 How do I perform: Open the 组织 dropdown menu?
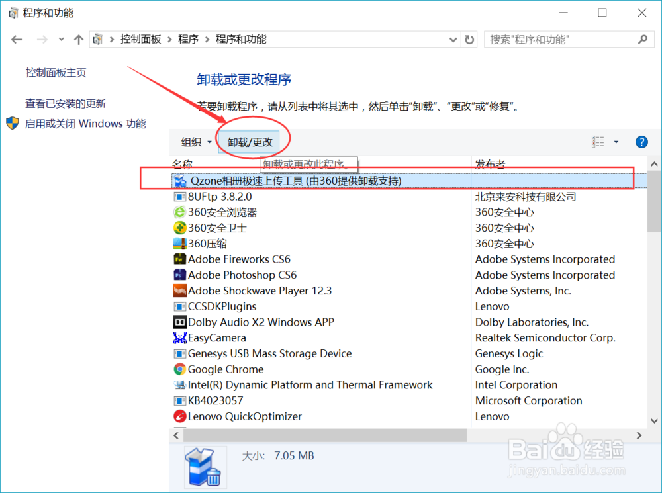pos(196,142)
